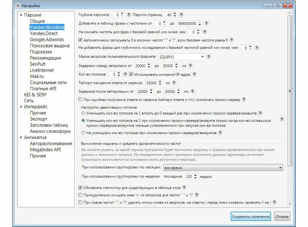
Task: Click help icon for Таймаут ожидания ответа
Action: tap(174, 83)
